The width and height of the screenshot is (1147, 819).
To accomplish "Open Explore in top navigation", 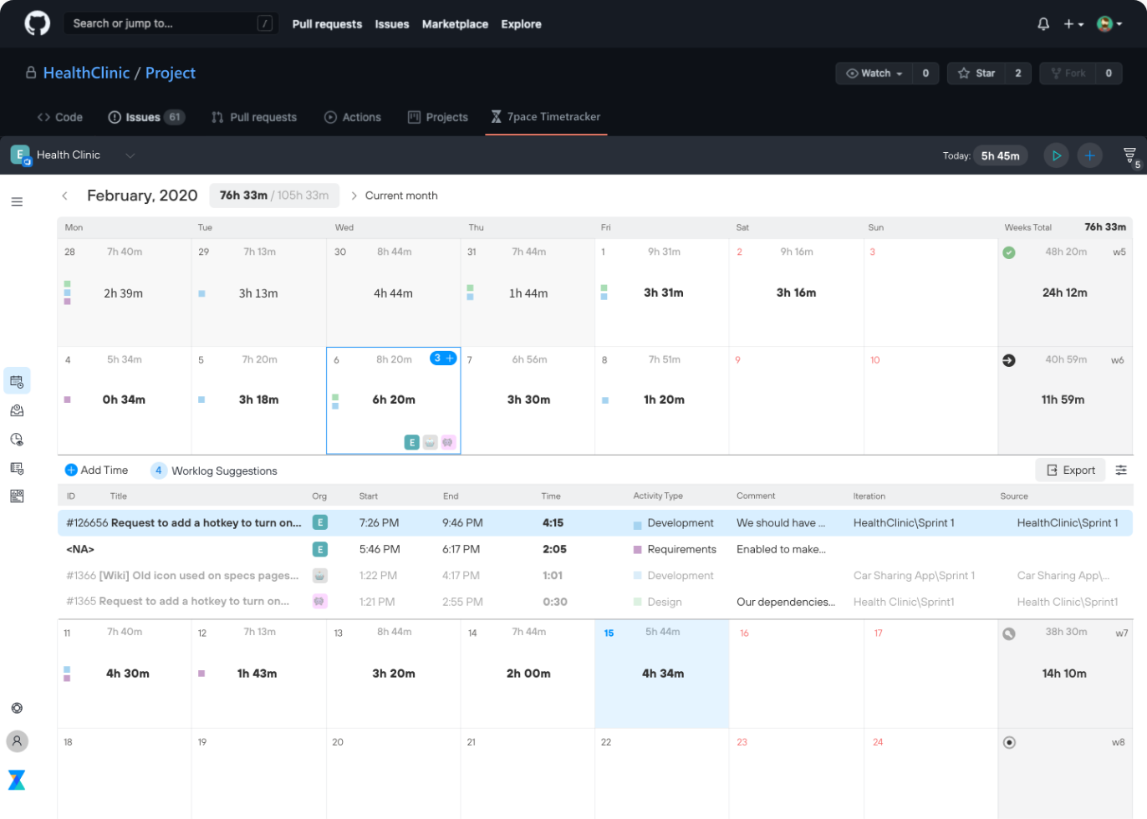I will coord(521,24).
